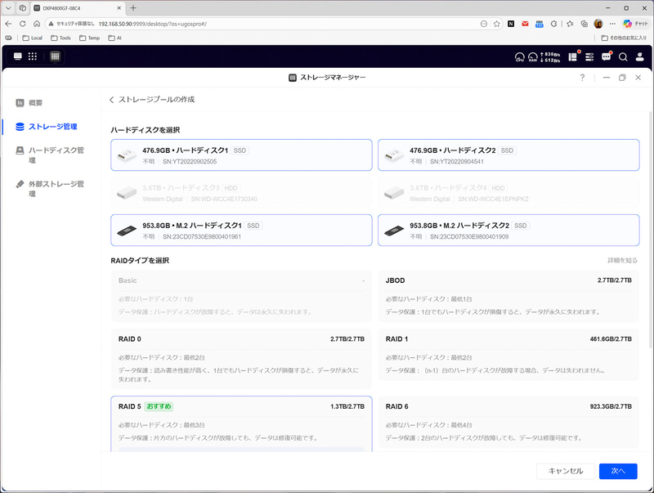Click the キャンセル button
654x493 pixels.
tap(566, 471)
